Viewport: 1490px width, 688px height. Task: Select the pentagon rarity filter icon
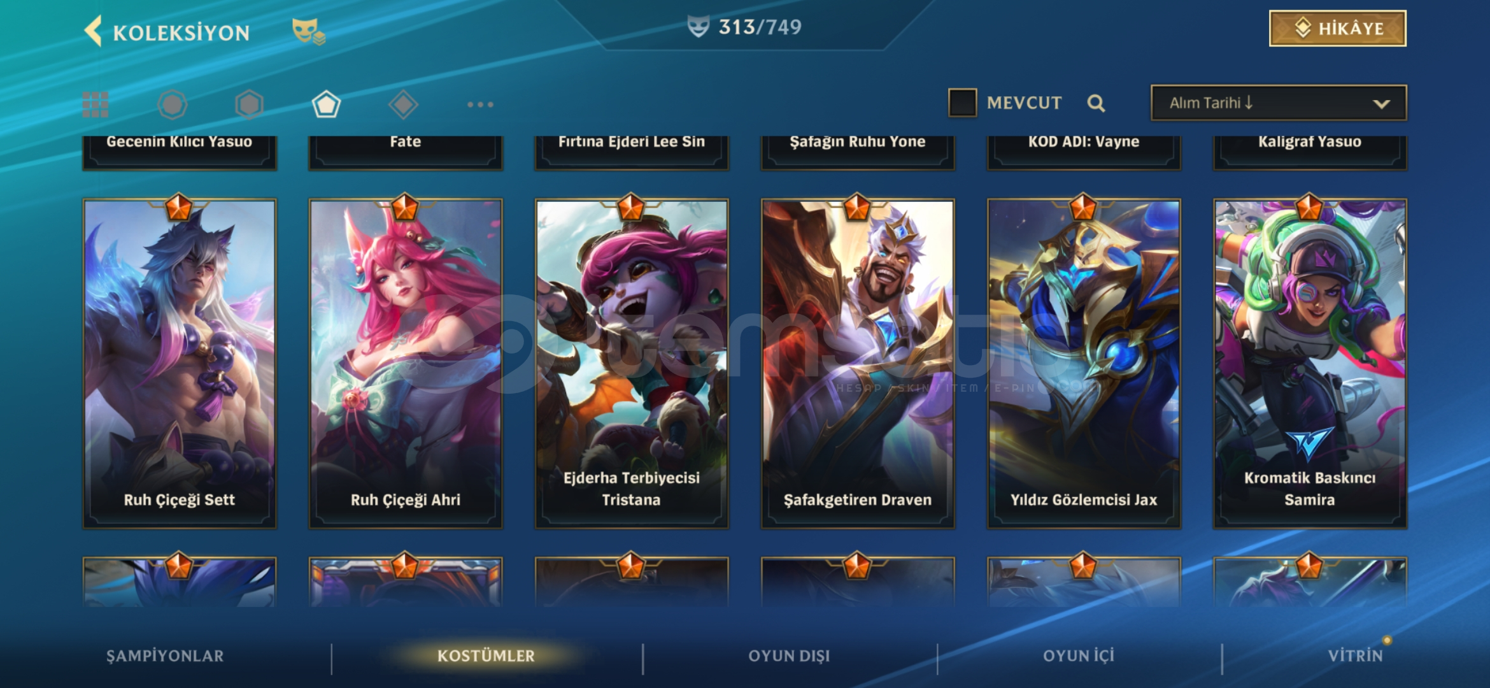coord(326,104)
